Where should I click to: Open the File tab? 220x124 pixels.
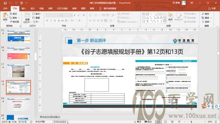[x=5, y=9]
